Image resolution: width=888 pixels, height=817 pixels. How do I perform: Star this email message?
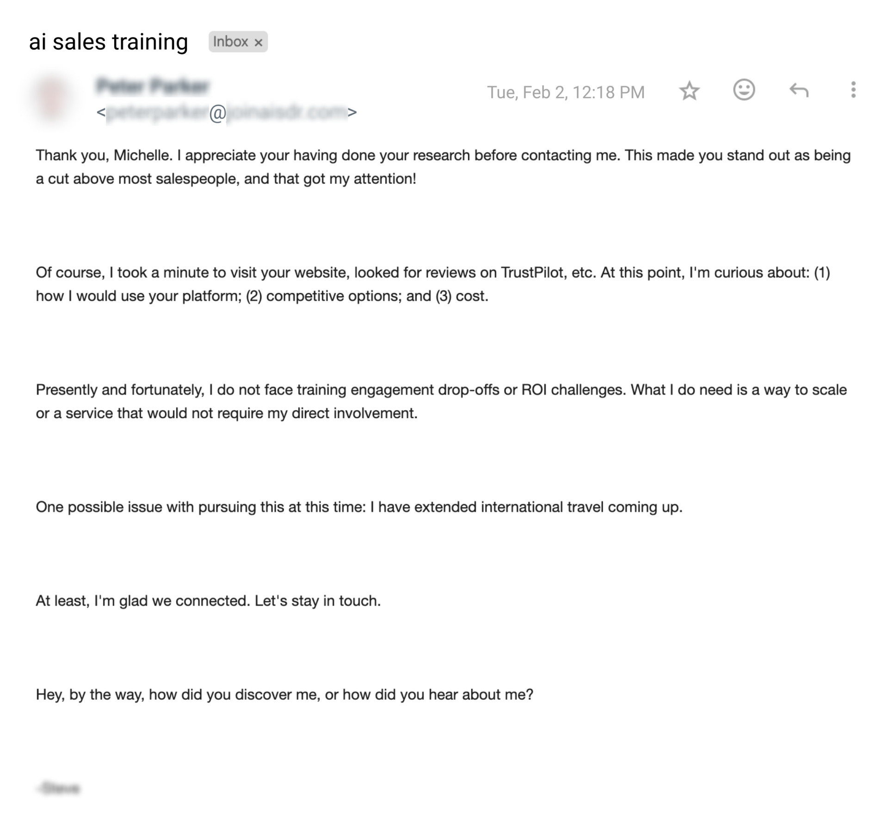[x=689, y=91]
